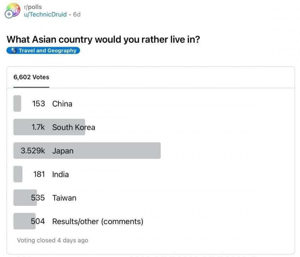The height and width of the screenshot is (257, 300).
Task: Open the post title about Asian countries
Action: [x=104, y=39]
